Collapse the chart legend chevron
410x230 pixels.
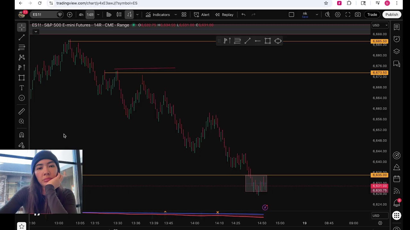coord(36,32)
